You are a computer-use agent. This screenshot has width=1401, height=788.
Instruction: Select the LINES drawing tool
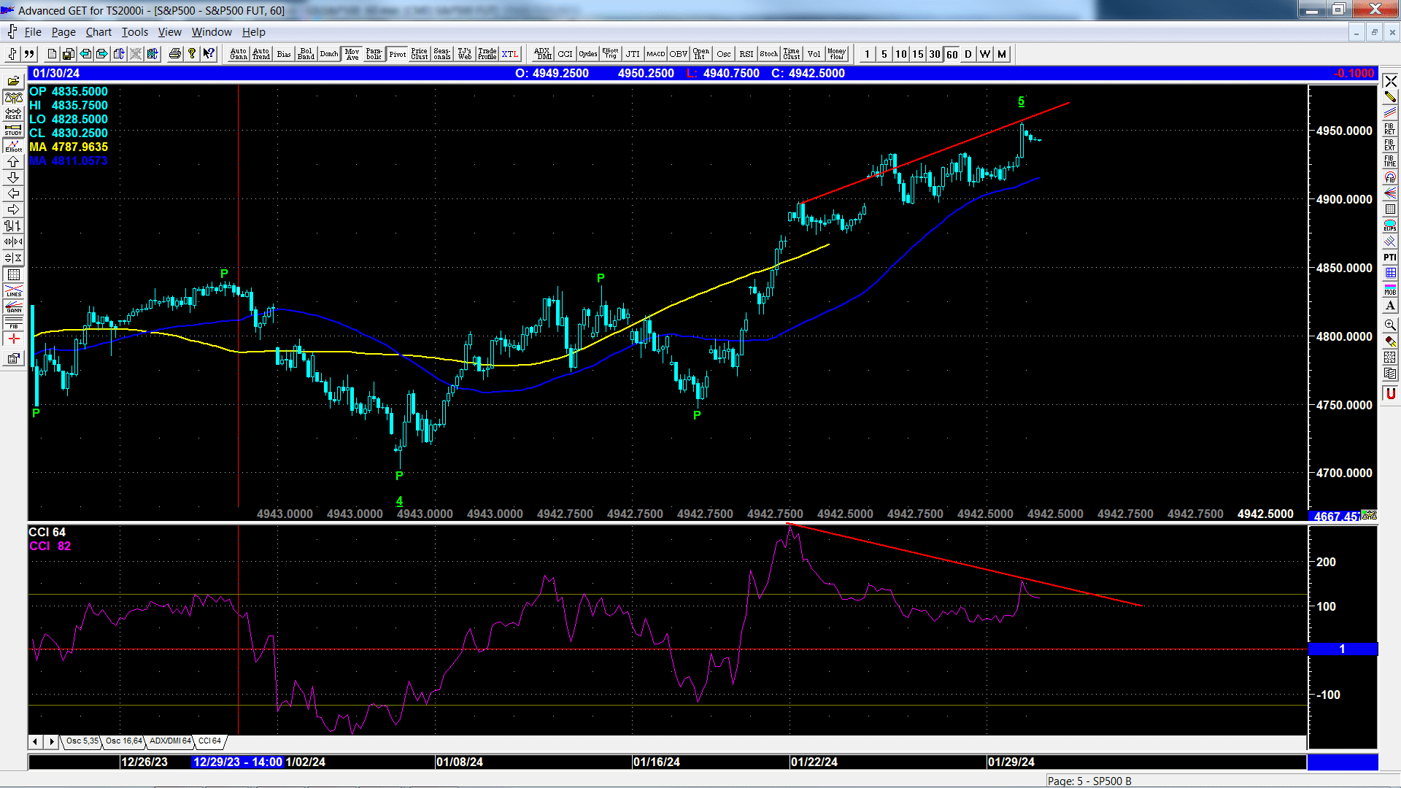14,290
